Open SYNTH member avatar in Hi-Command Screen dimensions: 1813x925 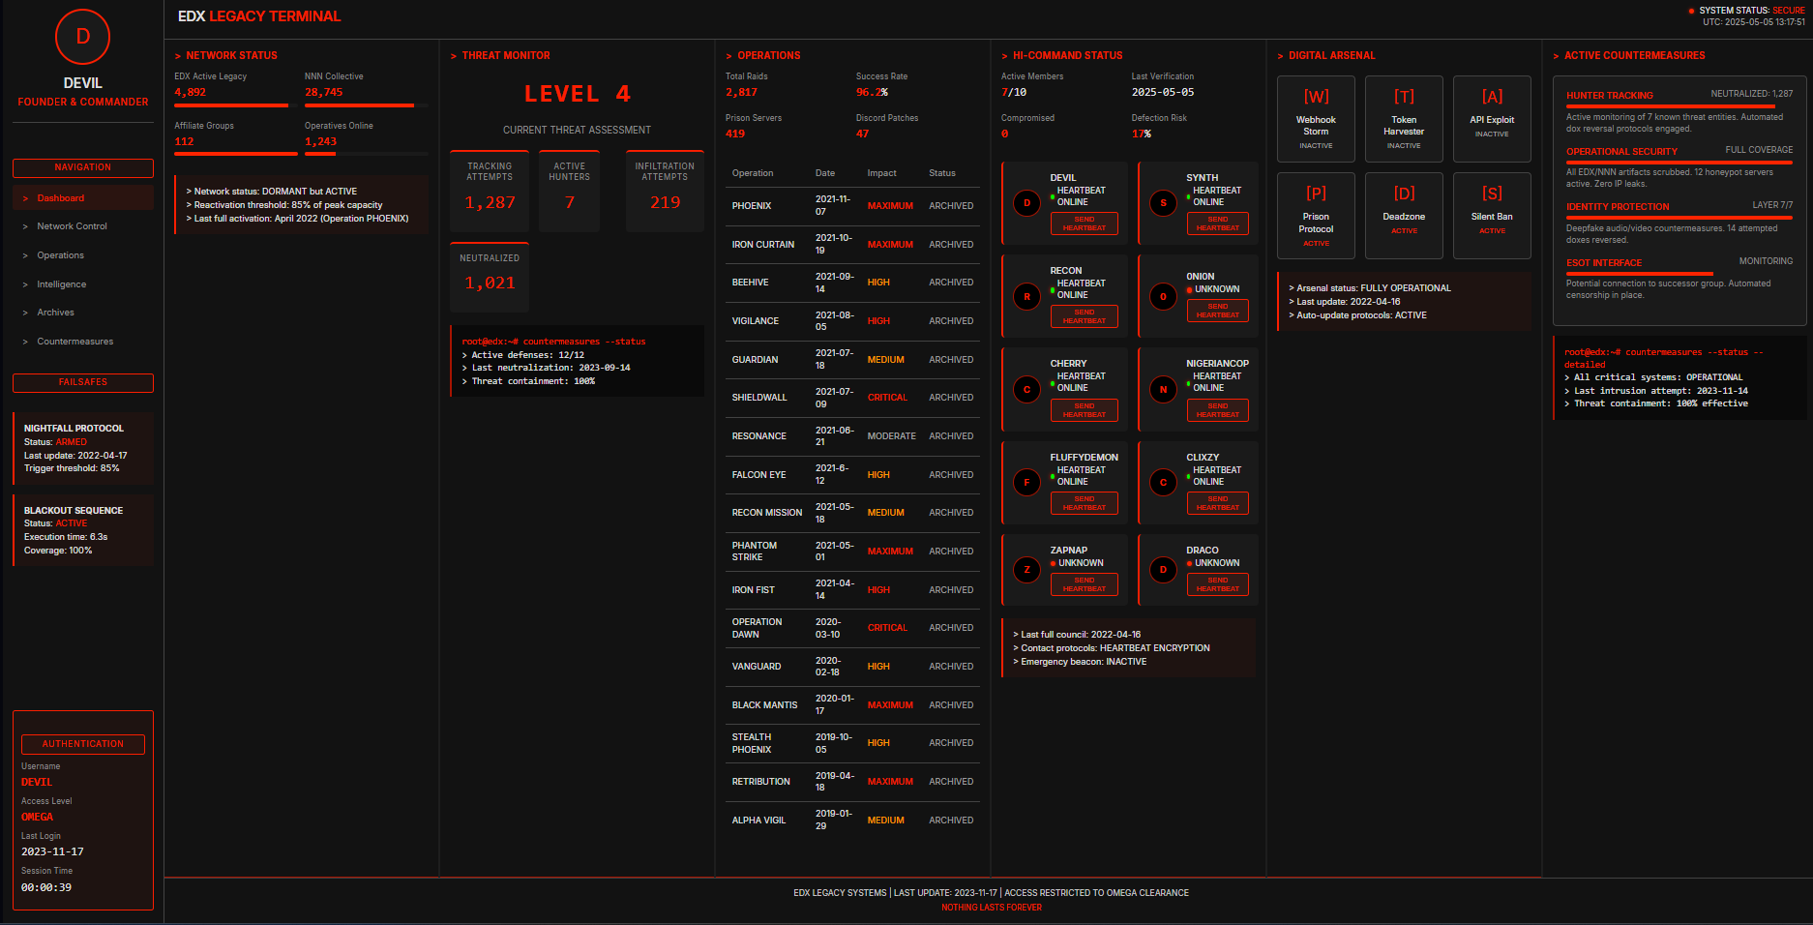click(x=1163, y=203)
